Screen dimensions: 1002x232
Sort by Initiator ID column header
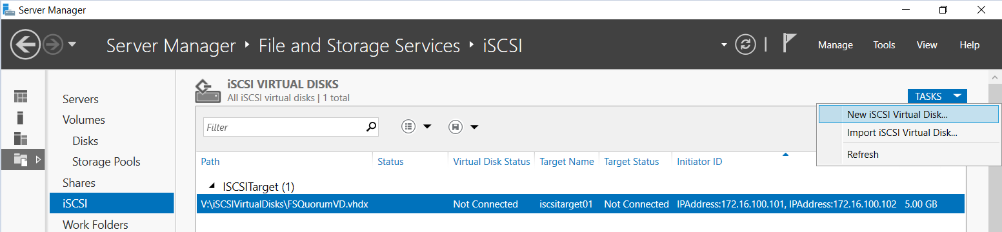coord(699,162)
